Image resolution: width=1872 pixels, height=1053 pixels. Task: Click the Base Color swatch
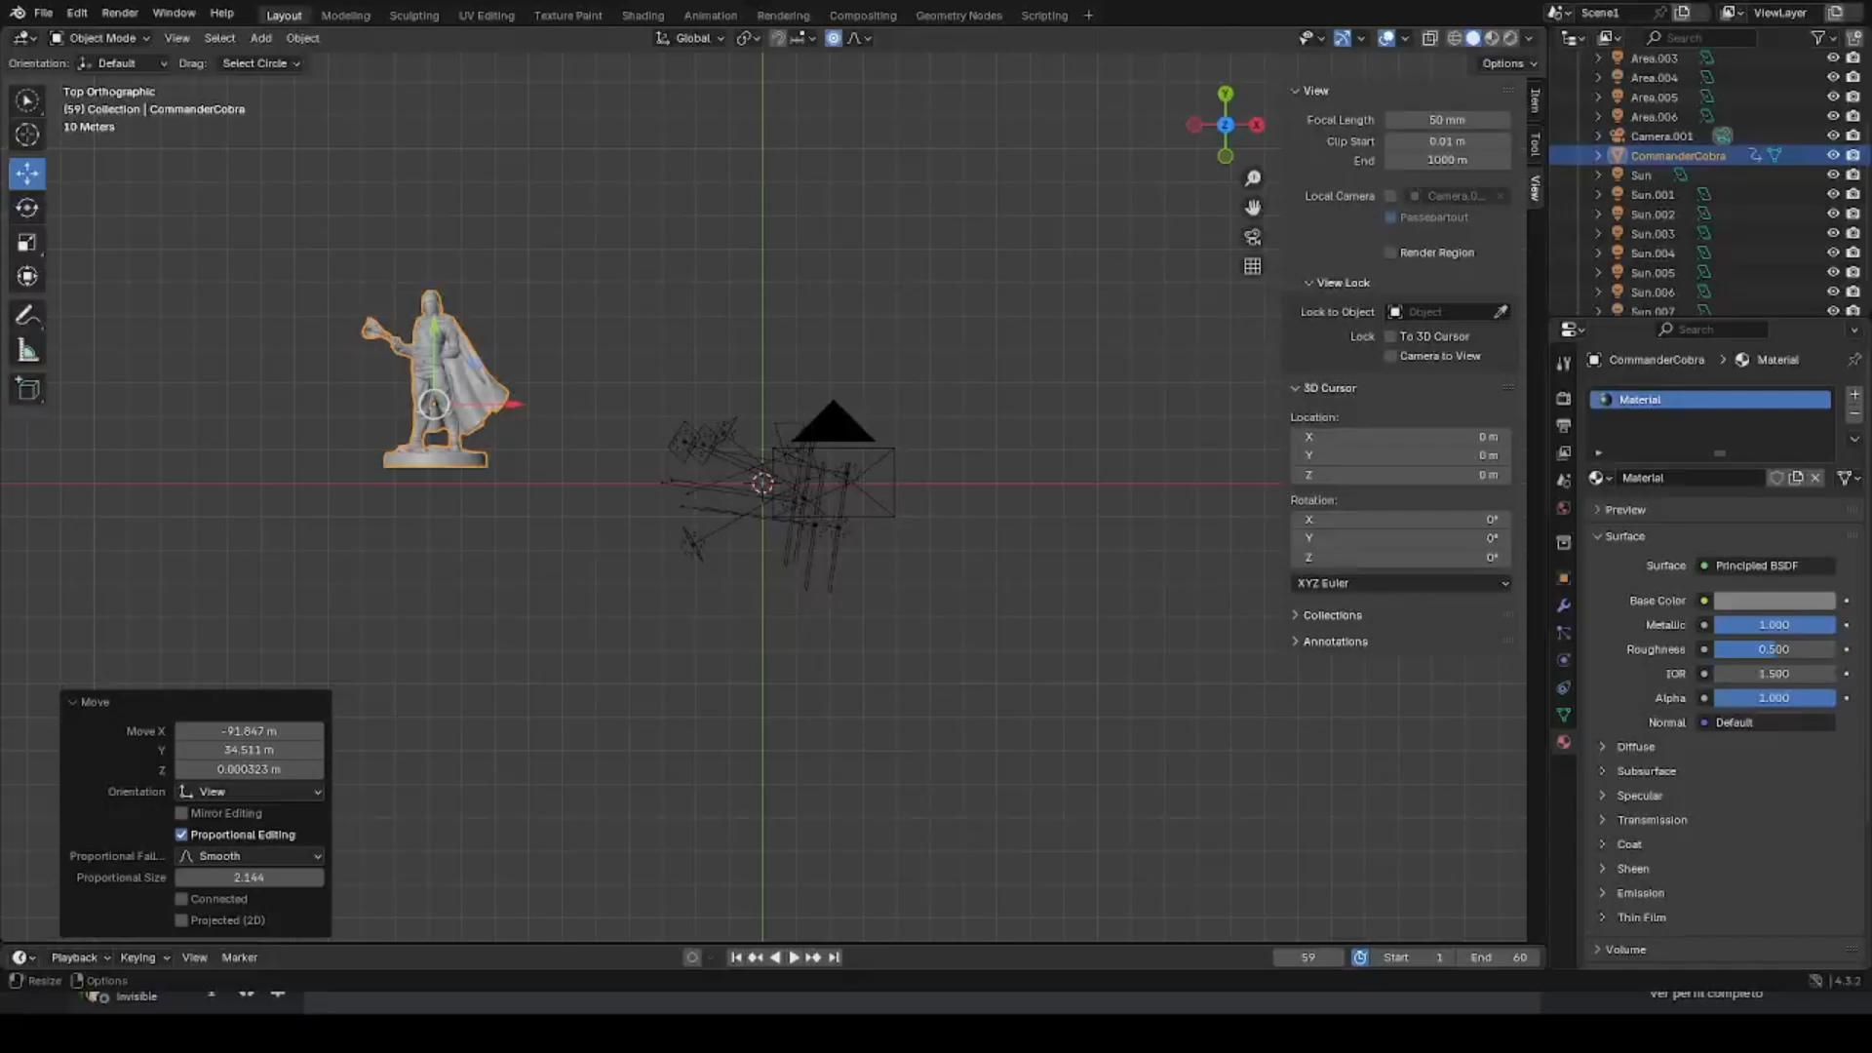1774,601
